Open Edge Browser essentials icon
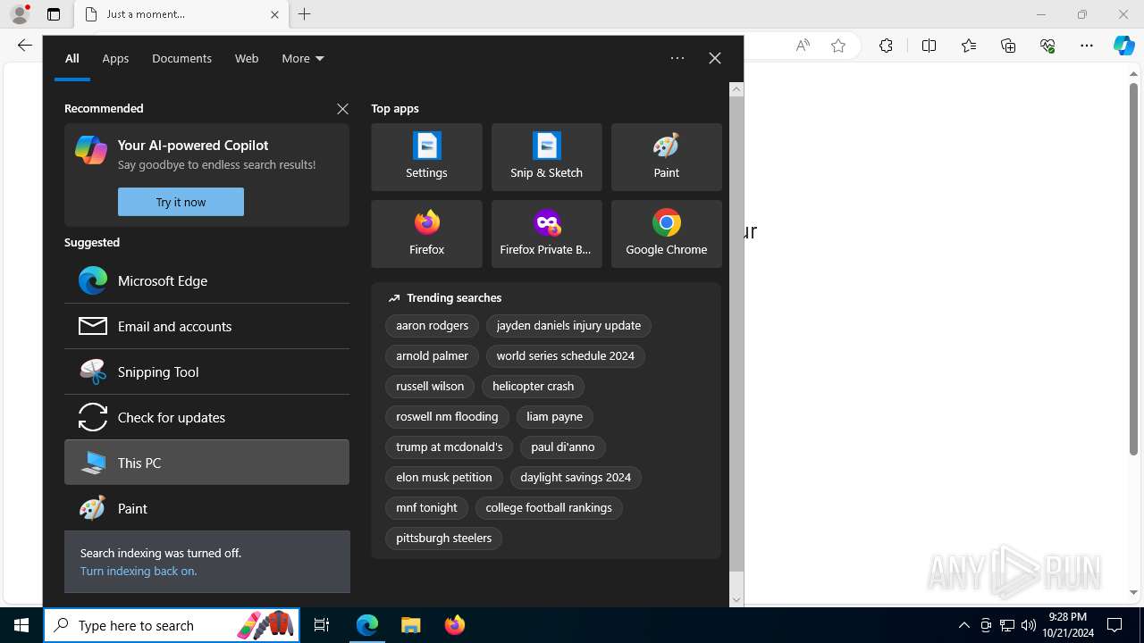The width and height of the screenshot is (1144, 643). 1047,46
